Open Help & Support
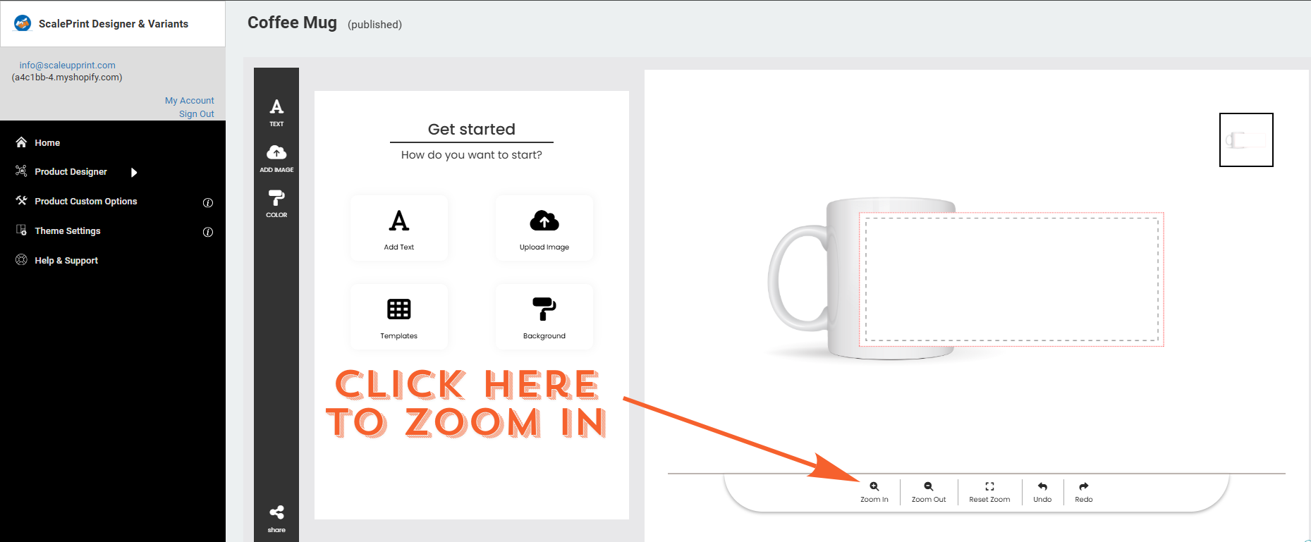1311x542 pixels. click(x=66, y=261)
